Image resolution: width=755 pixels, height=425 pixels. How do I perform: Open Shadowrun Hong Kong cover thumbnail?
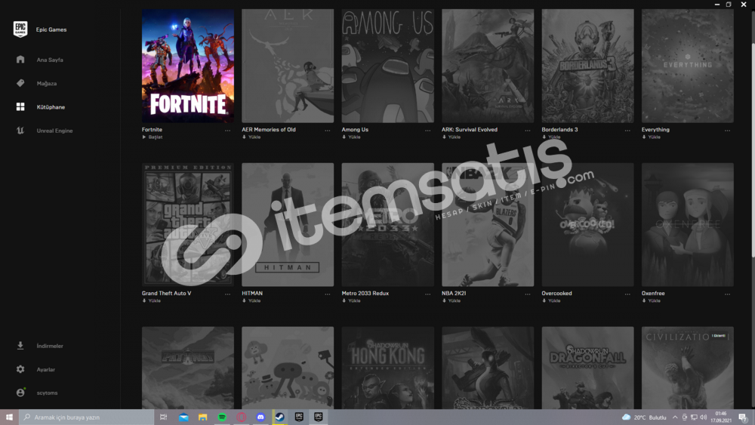[387, 368]
